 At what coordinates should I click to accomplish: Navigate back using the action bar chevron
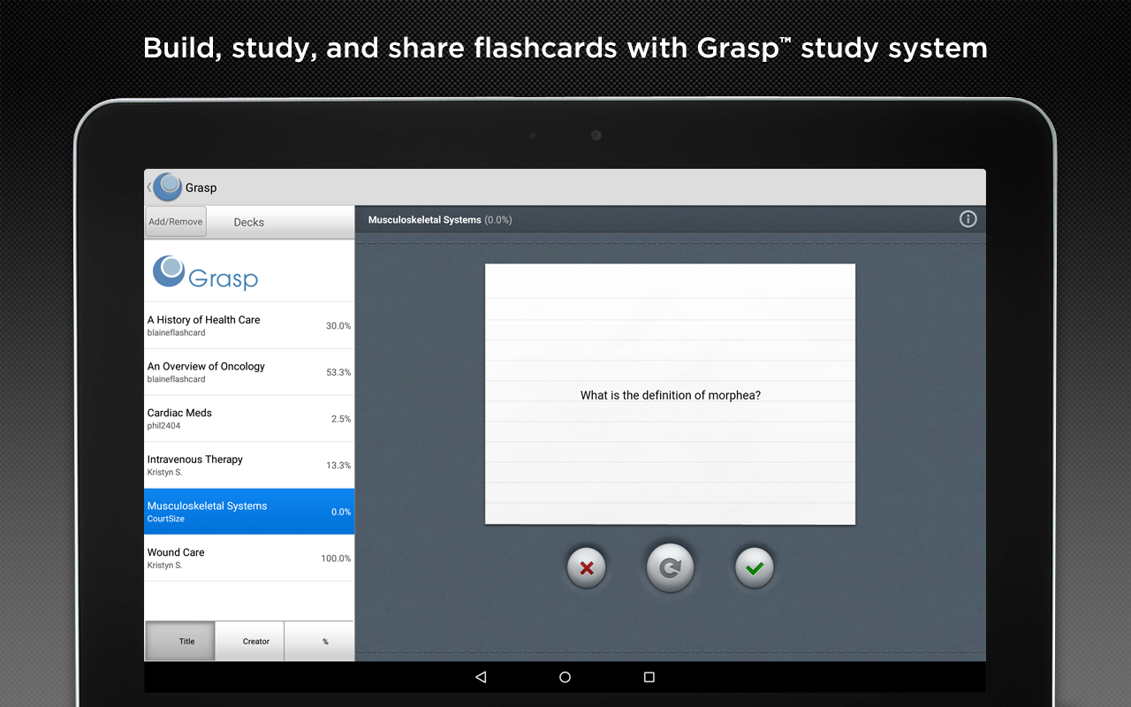148,186
